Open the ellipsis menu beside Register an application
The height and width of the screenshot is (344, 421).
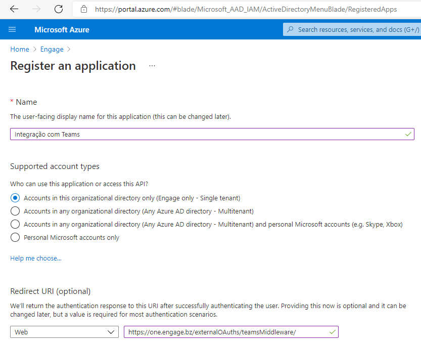(152, 66)
